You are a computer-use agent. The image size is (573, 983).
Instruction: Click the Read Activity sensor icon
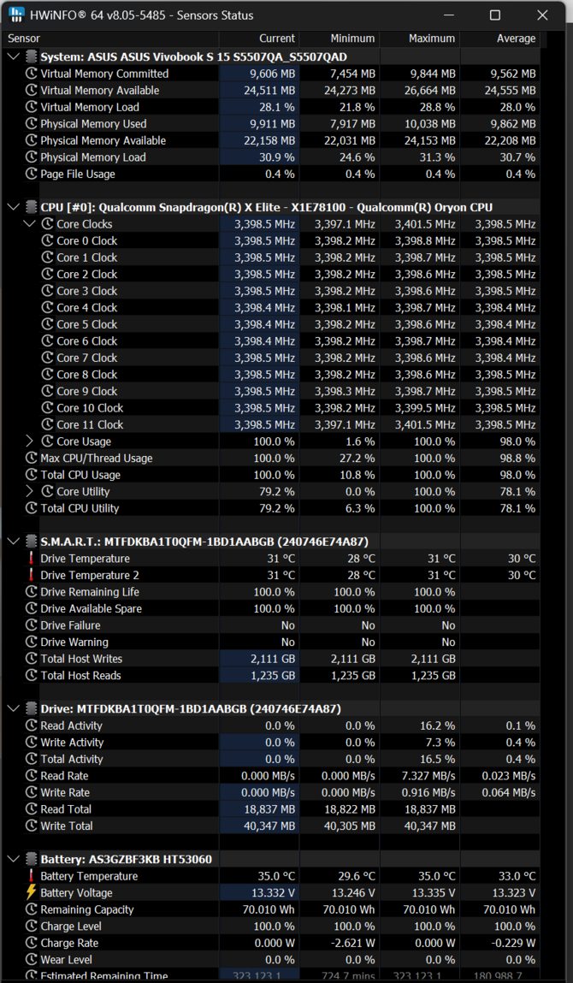[32, 725]
